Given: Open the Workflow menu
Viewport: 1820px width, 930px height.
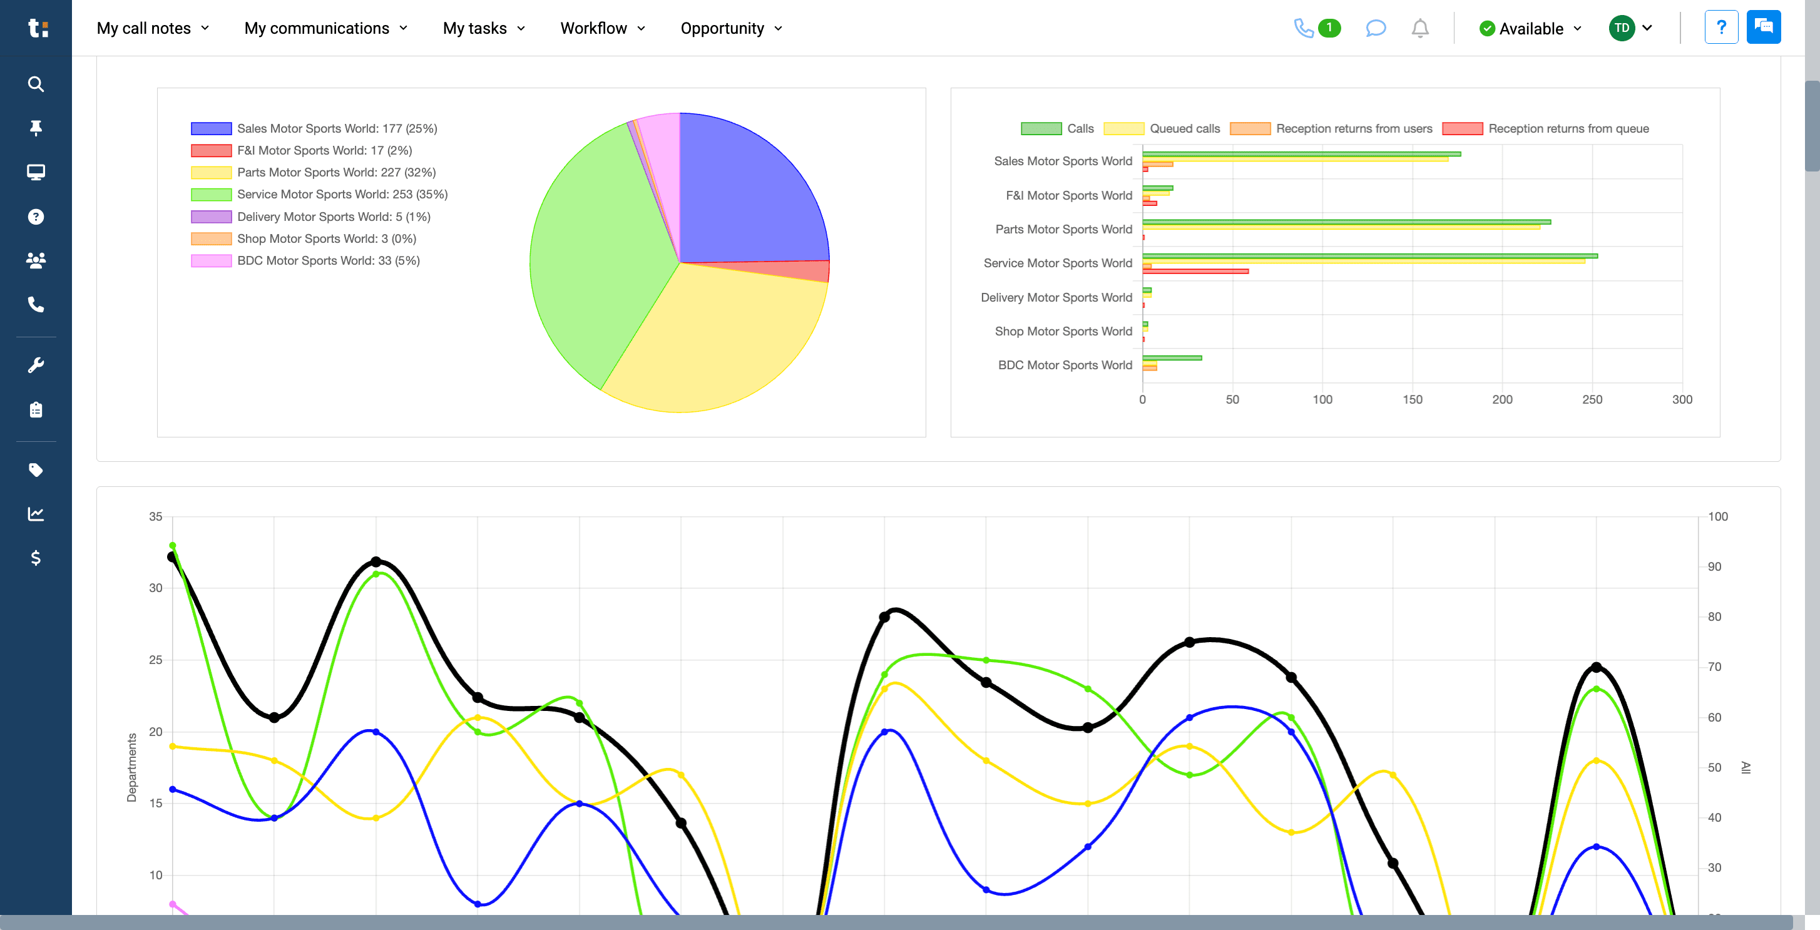Looking at the screenshot, I should pos(603,28).
